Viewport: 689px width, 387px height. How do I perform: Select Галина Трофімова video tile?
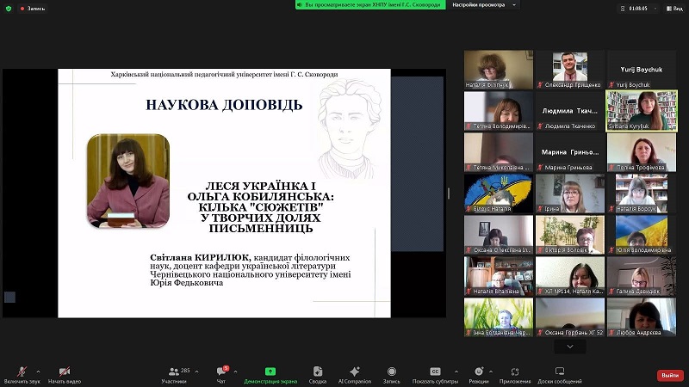pyautogui.click(x=642, y=152)
